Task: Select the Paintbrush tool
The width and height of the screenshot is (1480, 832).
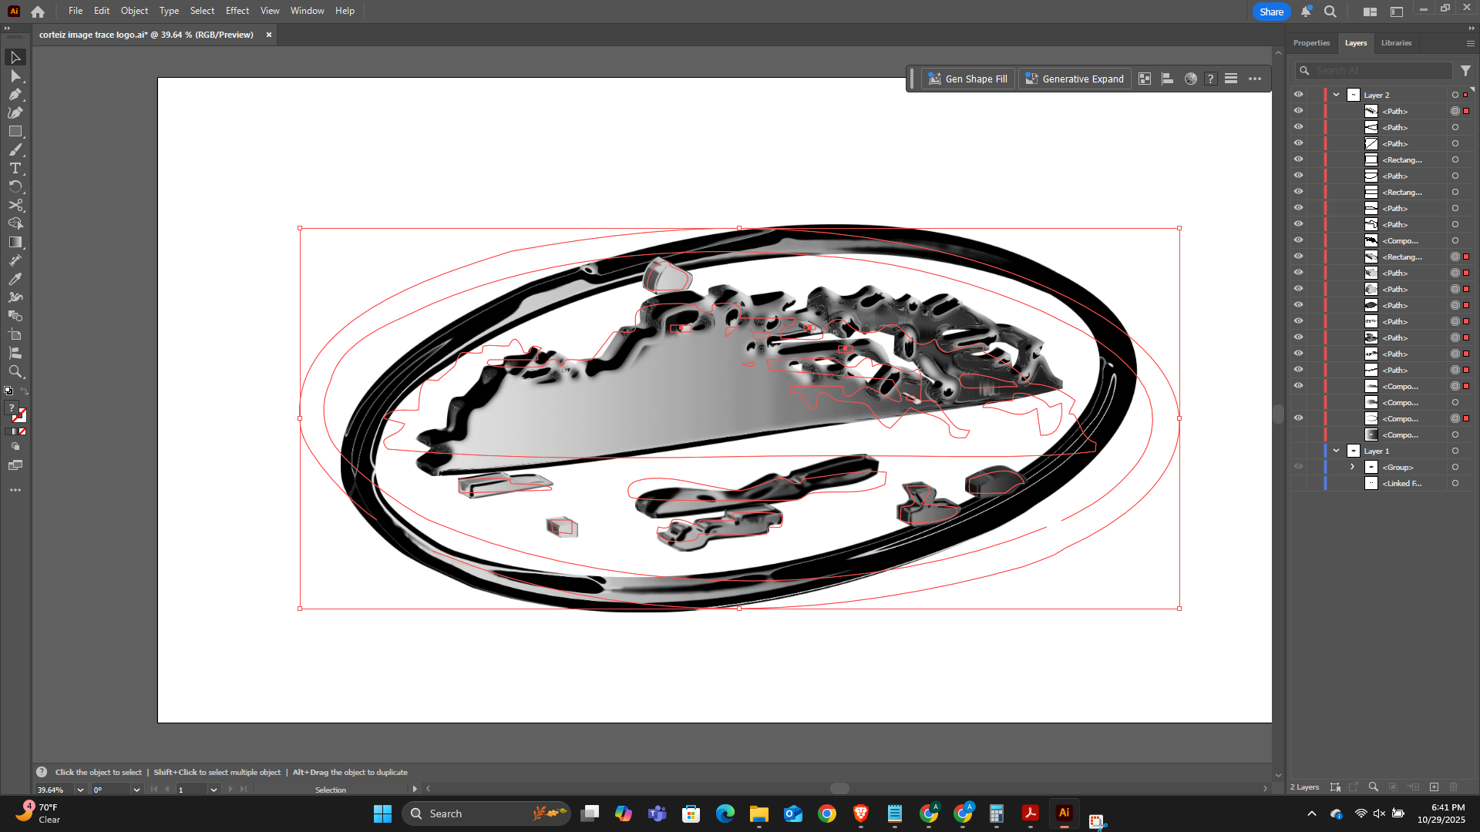Action: (x=15, y=150)
